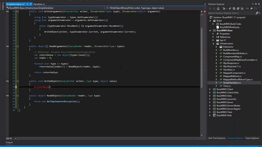Open Solution Explorer search options dropdown
Viewport: 262px width, 147px height.
pos(260,13)
